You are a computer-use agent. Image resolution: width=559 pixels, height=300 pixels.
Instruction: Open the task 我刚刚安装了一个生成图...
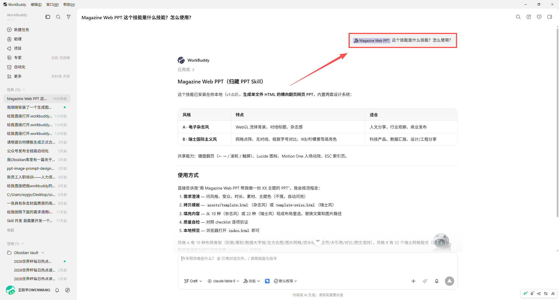[37, 107]
